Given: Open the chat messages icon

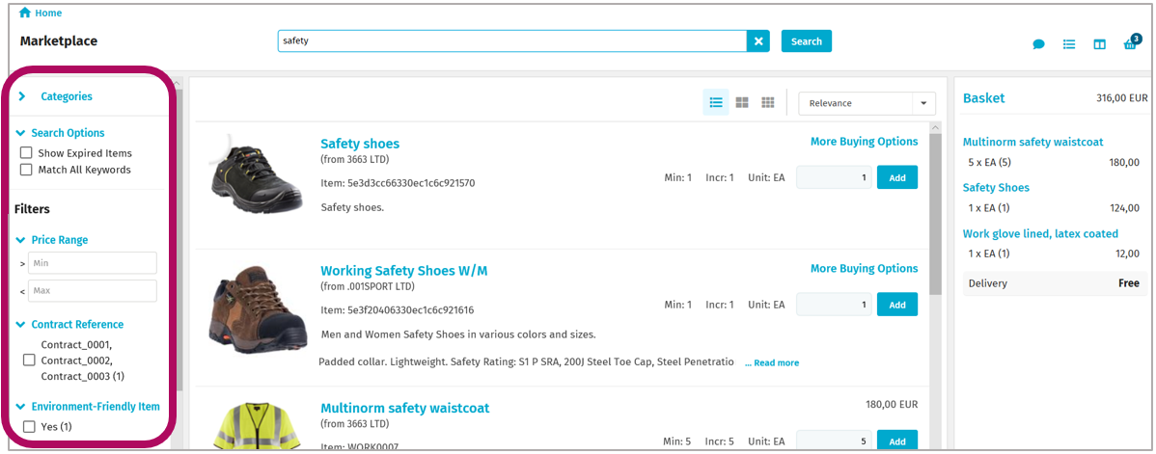Looking at the screenshot, I should (x=1039, y=44).
